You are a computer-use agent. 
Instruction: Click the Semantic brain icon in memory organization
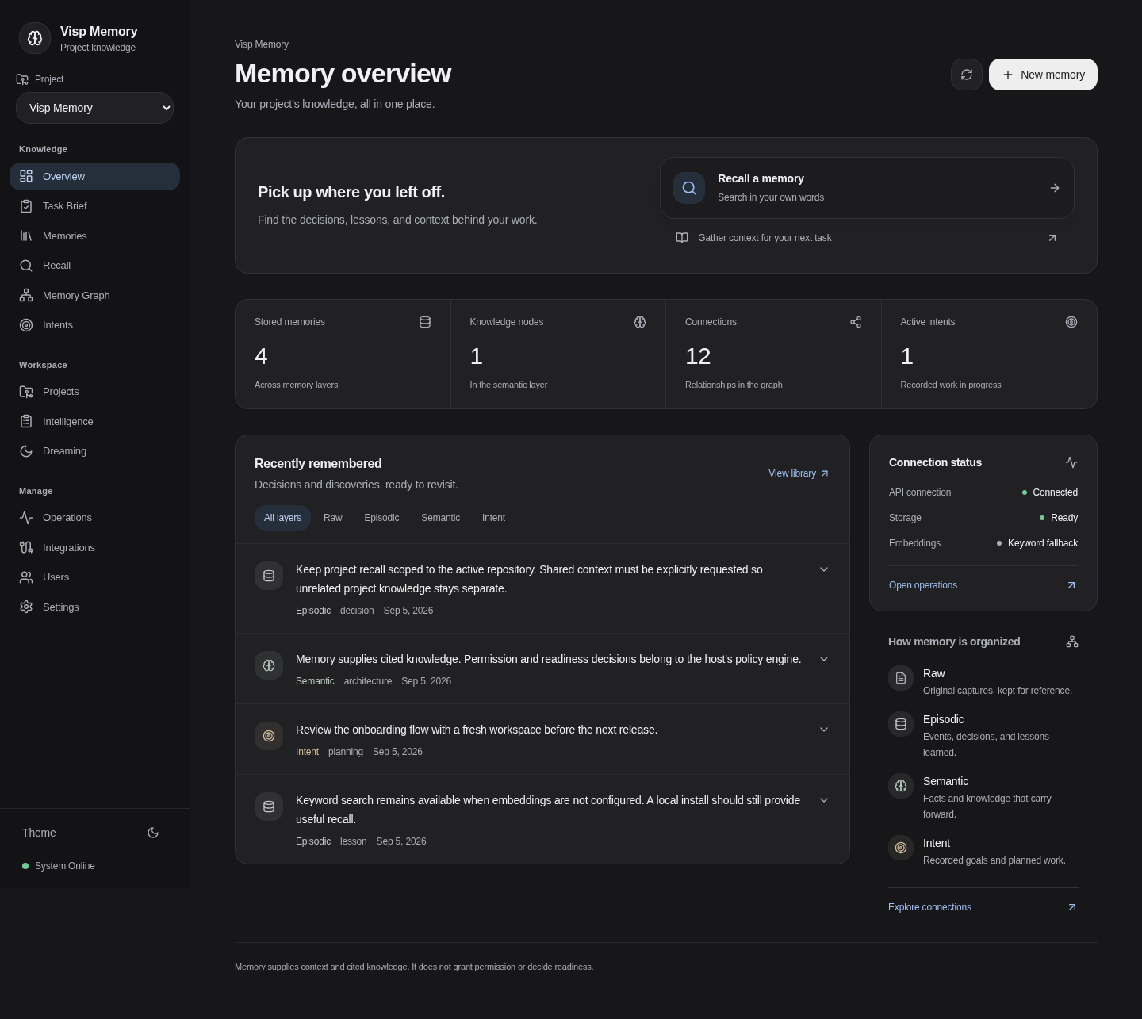point(901,786)
